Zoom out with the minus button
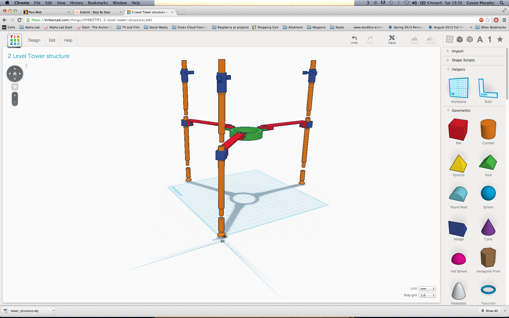The width and height of the screenshot is (509, 318). point(15,102)
